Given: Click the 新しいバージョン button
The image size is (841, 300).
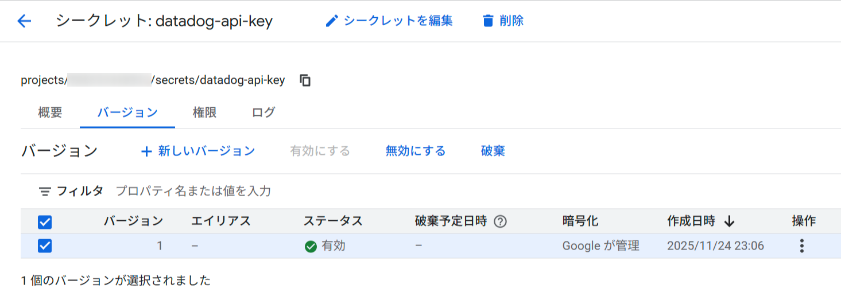Looking at the screenshot, I should tap(206, 151).
